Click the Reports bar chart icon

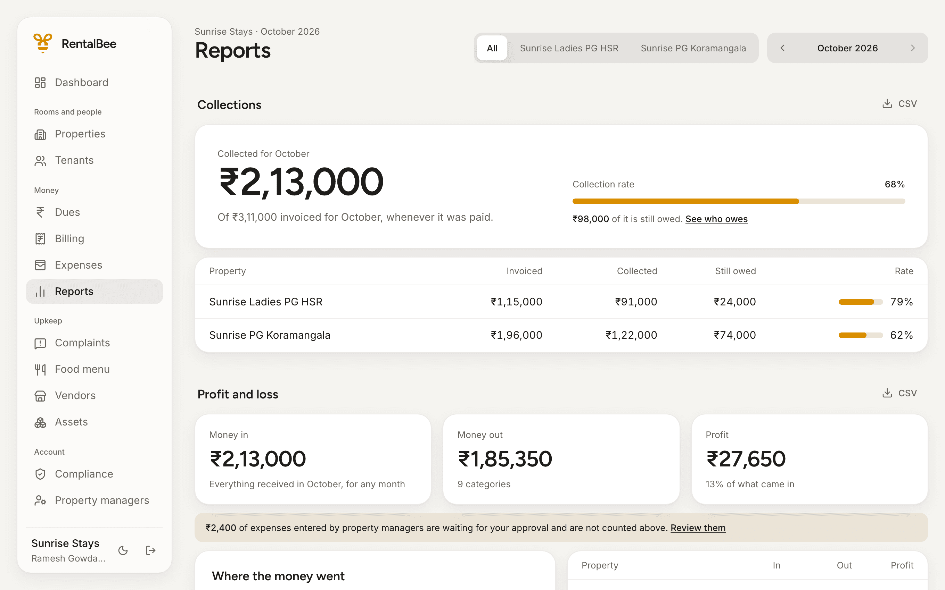coord(40,292)
